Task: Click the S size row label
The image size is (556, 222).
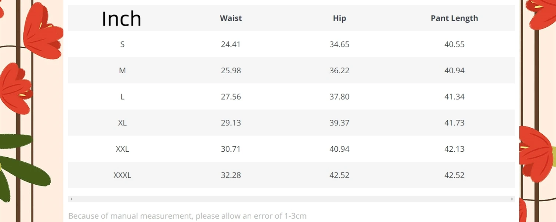Action: (122, 44)
